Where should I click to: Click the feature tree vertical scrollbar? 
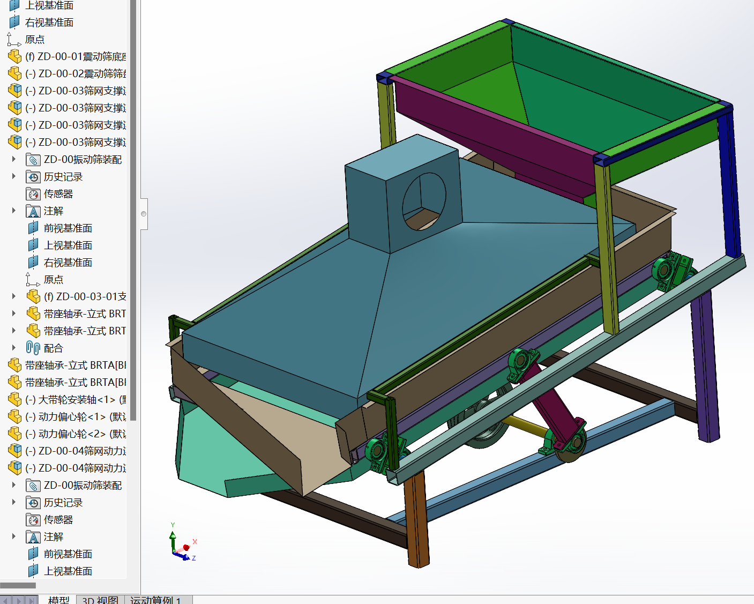point(133,214)
